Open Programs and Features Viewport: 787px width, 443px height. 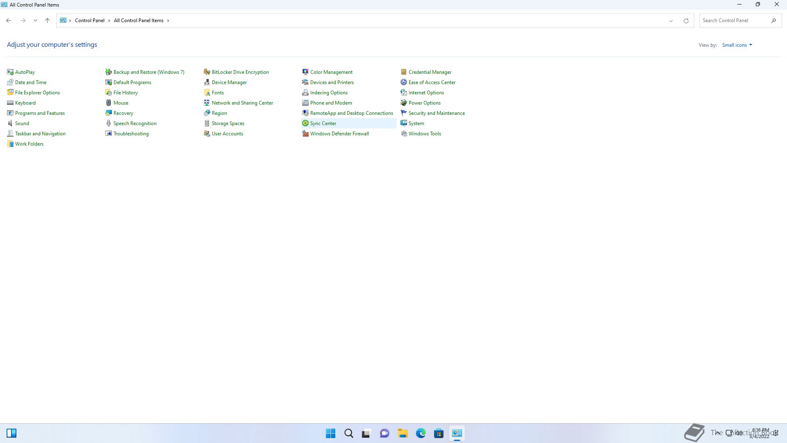pyautogui.click(x=40, y=113)
